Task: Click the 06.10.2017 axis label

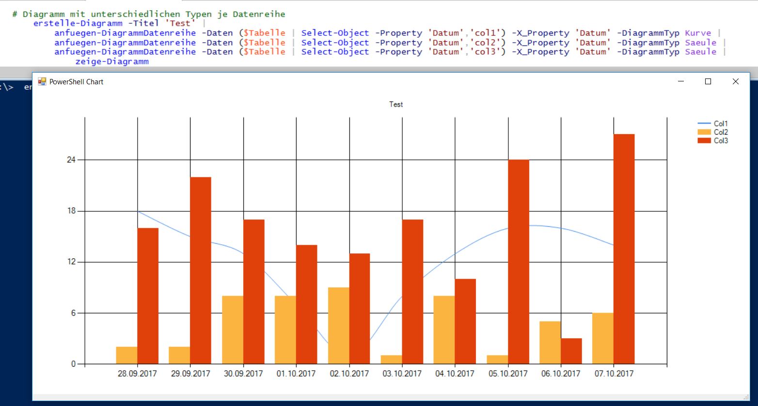Action: click(x=561, y=374)
